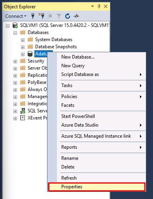The image size is (153, 199).
Task: Select Facets in context menu
Action: (x=96, y=105)
